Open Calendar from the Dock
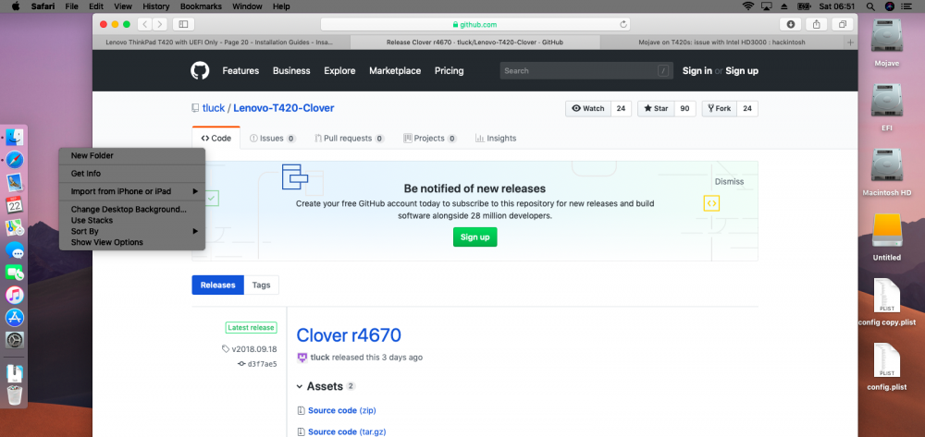This screenshot has width=925, height=437. 15,205
